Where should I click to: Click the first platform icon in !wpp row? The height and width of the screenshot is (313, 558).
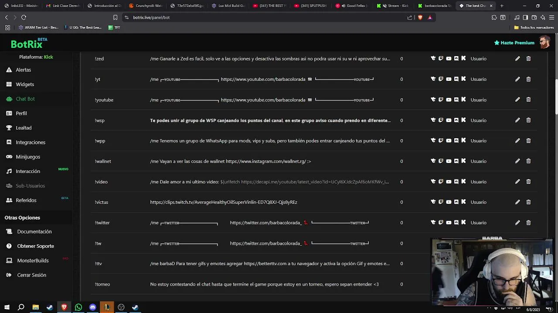pyautogui.click(x=433, y=140)
